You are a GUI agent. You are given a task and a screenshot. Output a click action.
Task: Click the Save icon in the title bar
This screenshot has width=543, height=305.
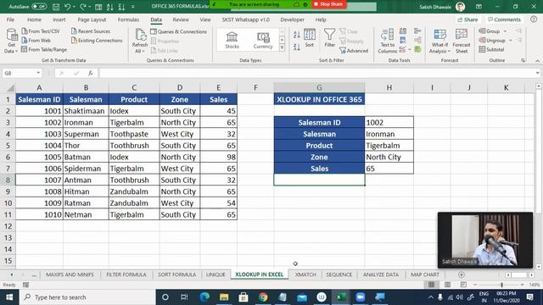[x=55, y=7]
